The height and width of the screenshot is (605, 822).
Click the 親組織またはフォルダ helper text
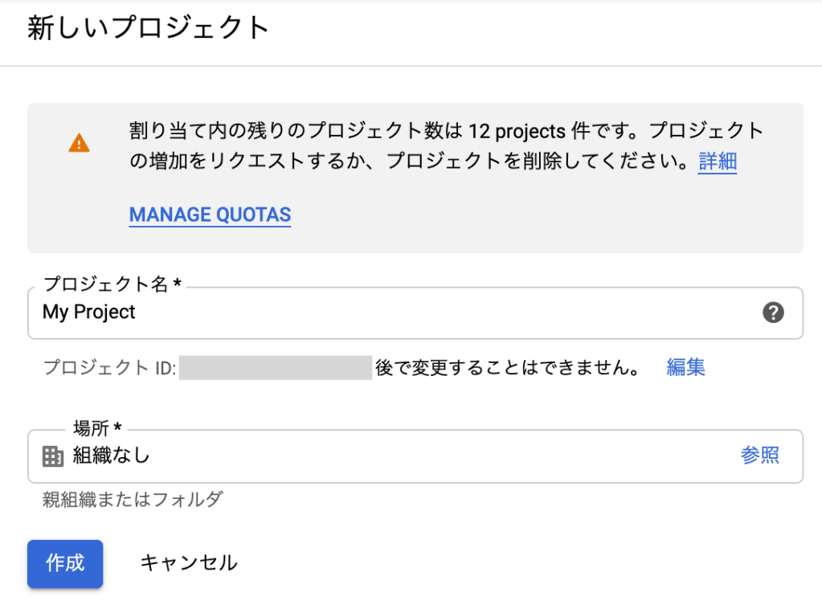coord(132,500)
